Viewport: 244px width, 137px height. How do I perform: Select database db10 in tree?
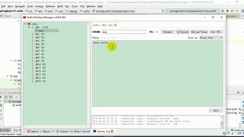pyautogui.click(x=40, y=64)
